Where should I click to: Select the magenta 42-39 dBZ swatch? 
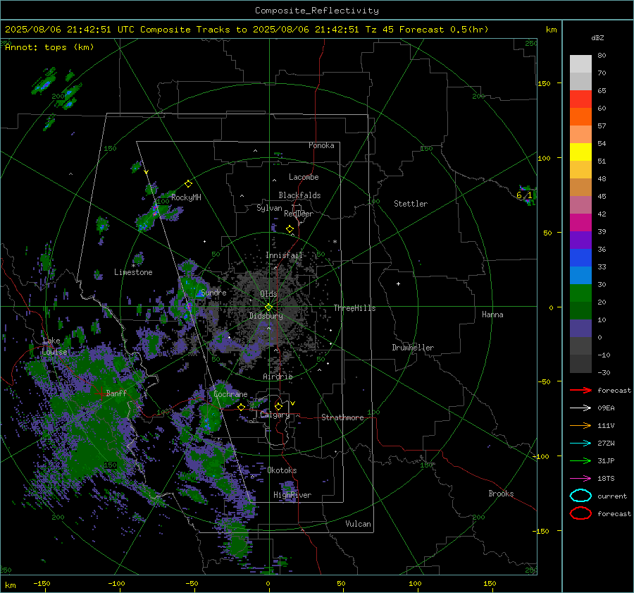tap(580, 223)
